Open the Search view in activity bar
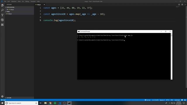Viewport: 187px width, 105px height. [x=2, y=10]
